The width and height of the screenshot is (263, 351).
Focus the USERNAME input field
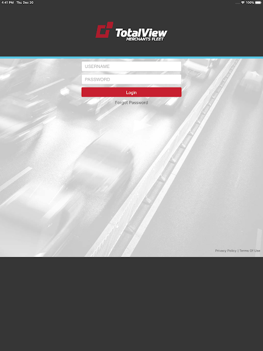pyautogui.click(x=131, y=66)
